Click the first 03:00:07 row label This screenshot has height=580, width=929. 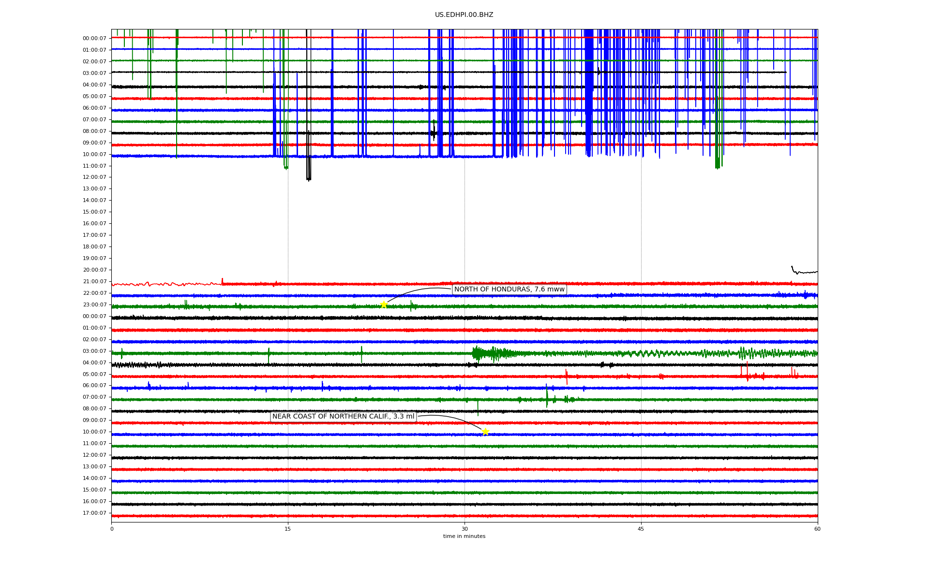94,73
